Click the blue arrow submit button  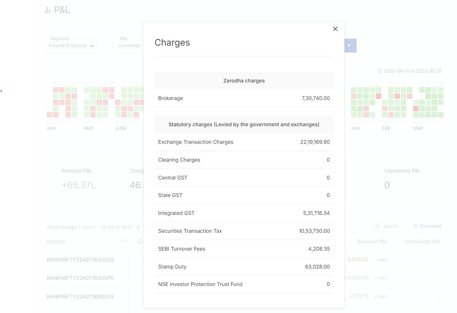click(350, 46)
